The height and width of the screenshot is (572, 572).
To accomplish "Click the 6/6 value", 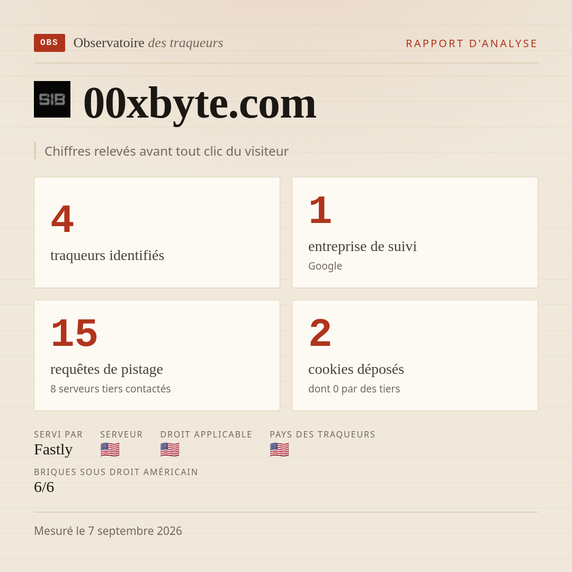I will click(x=44, y=487).
